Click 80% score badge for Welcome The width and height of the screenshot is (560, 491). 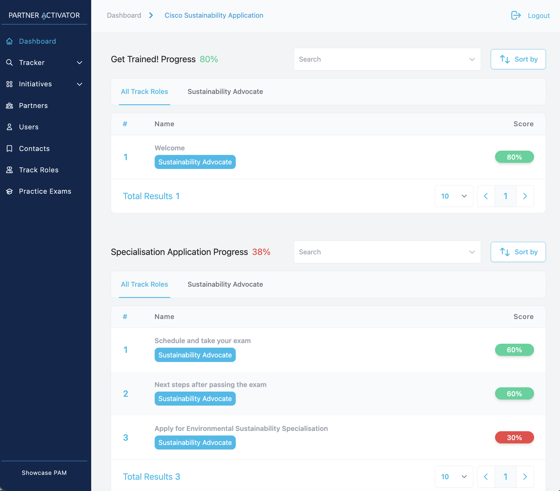(514, 157)
